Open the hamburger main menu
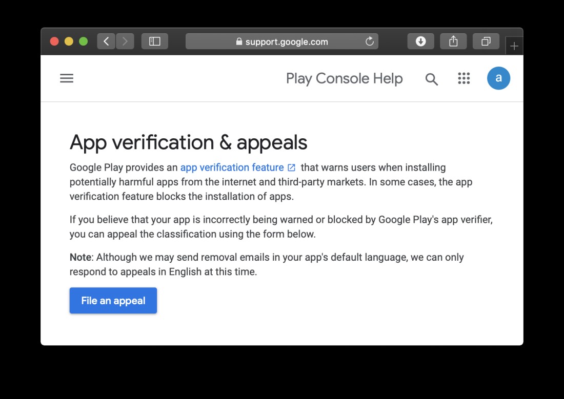Image resolution: width=564 pixels, height=399 pixels. pyautogui.click(x=67, y=78)
